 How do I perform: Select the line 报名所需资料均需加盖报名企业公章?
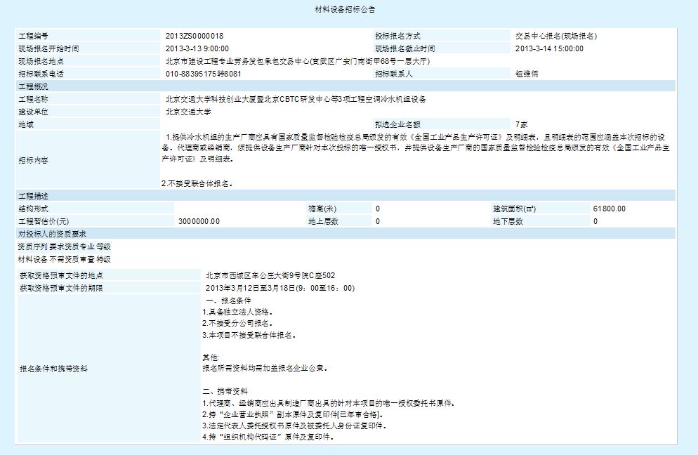click(x=265, y=369)
